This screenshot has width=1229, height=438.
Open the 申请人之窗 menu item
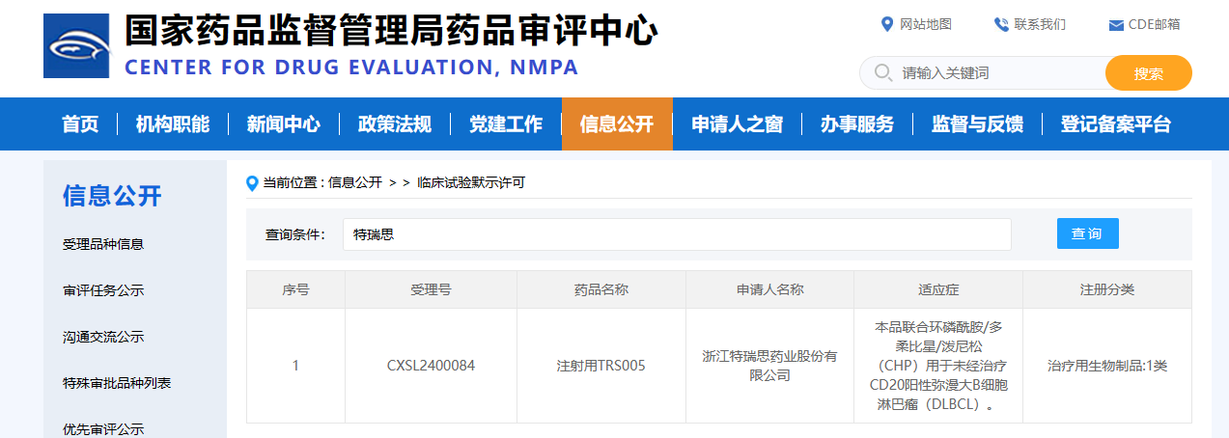point(738,123)
